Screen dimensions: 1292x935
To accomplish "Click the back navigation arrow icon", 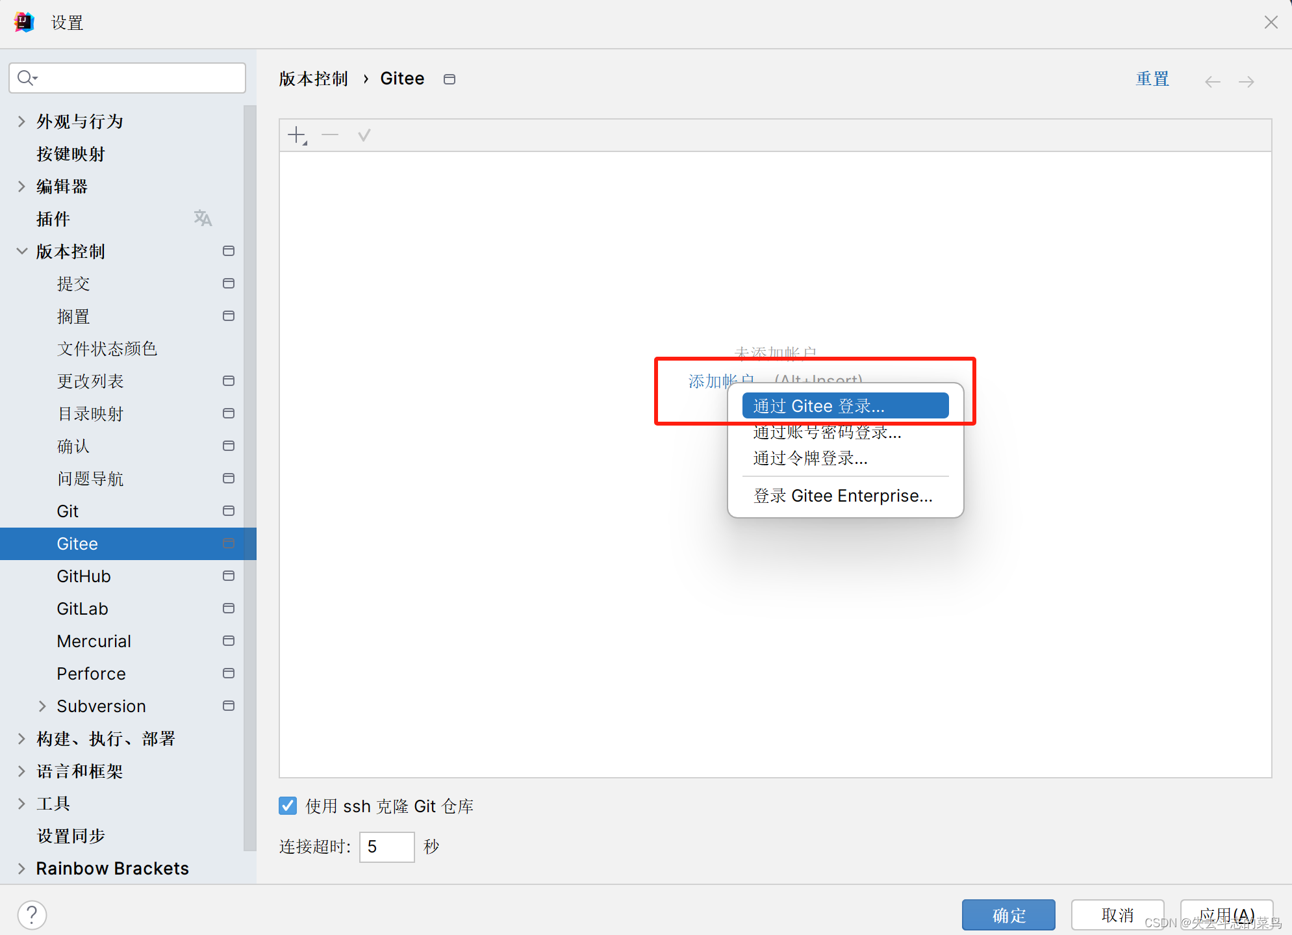I will [1212, 81].
